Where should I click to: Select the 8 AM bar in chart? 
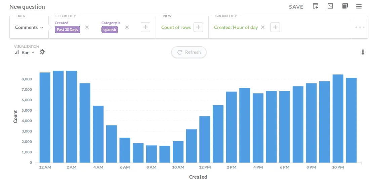point(152,154)
